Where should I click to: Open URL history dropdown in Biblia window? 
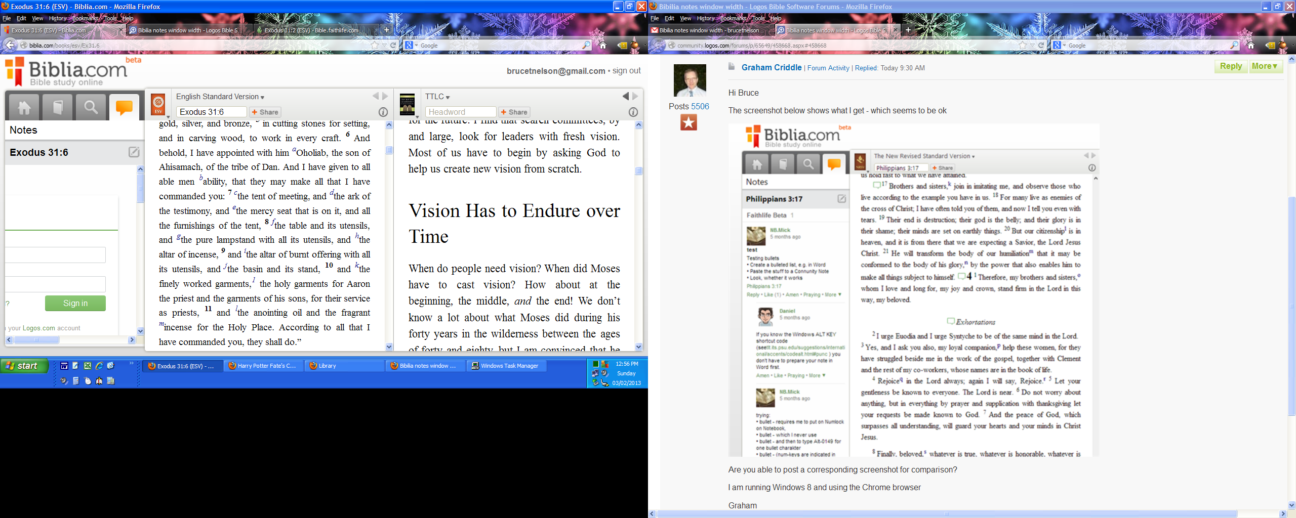384,46
